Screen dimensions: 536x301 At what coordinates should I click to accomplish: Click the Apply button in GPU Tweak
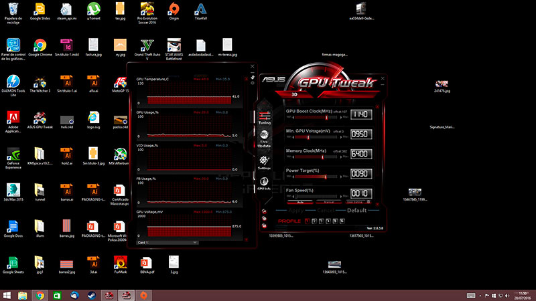coord(295,210)
